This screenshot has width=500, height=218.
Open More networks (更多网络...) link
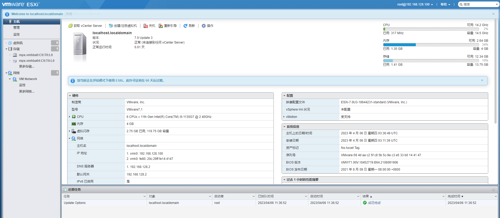[26, 92]
